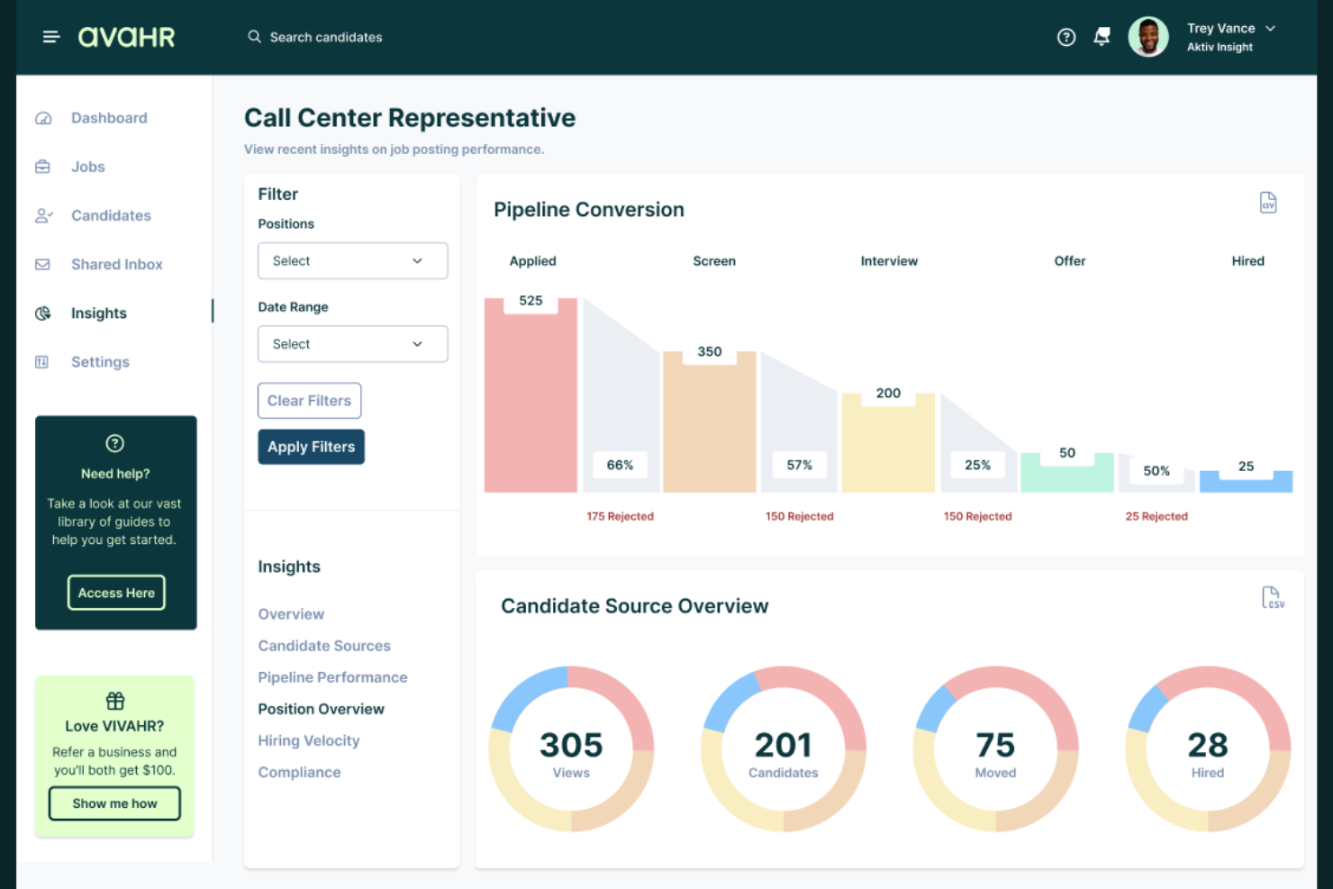Image resolution: width=1333 pixels, height=889 pixels.
Task: Click the Jobs briefcase icon
Action: [x=43, y=167]
